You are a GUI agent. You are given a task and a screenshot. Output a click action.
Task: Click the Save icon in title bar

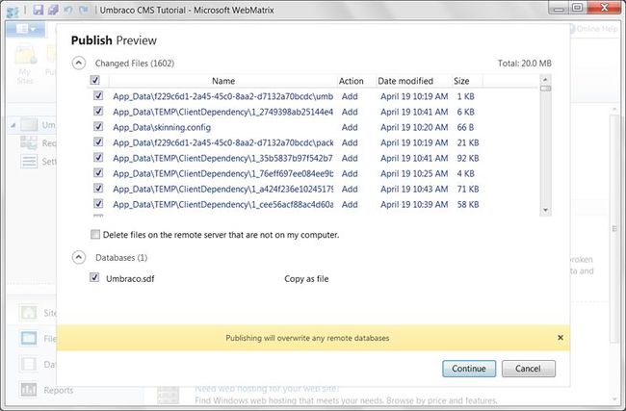pyautogui.click(x=38, y=10)
